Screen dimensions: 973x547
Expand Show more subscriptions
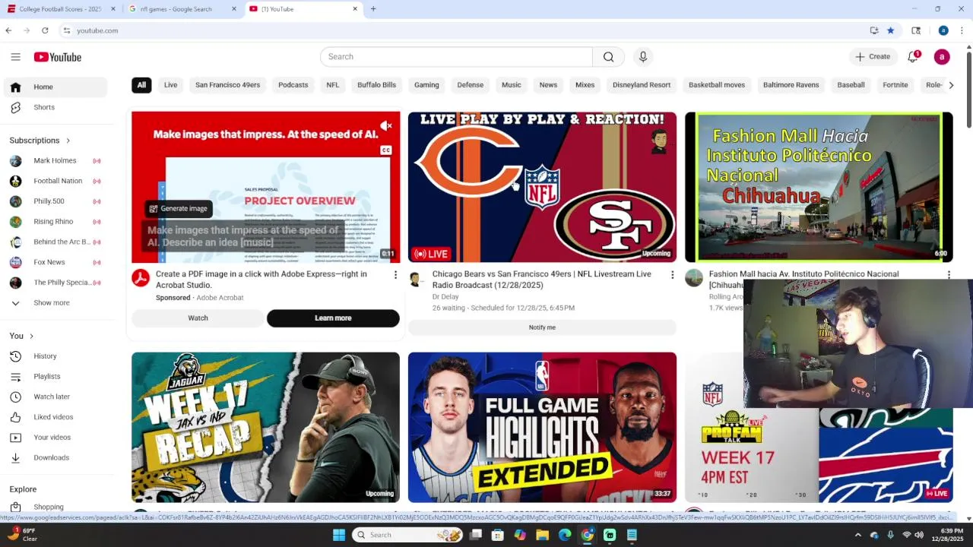click(51, 303)
